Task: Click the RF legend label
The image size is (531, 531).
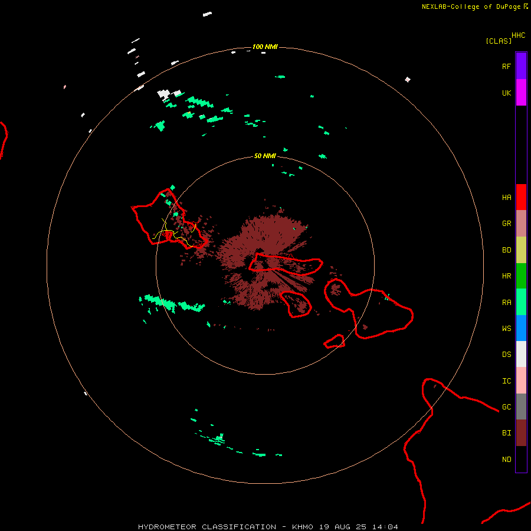Action: pos(506,66)
